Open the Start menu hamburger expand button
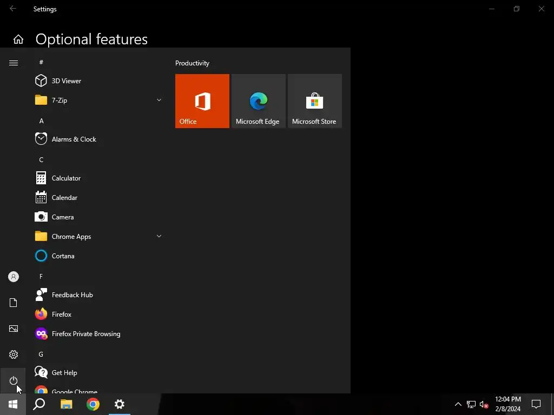 click(14, 63)
